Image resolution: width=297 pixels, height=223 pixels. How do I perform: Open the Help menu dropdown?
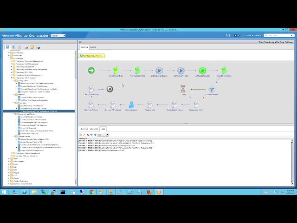coord(258,35)
